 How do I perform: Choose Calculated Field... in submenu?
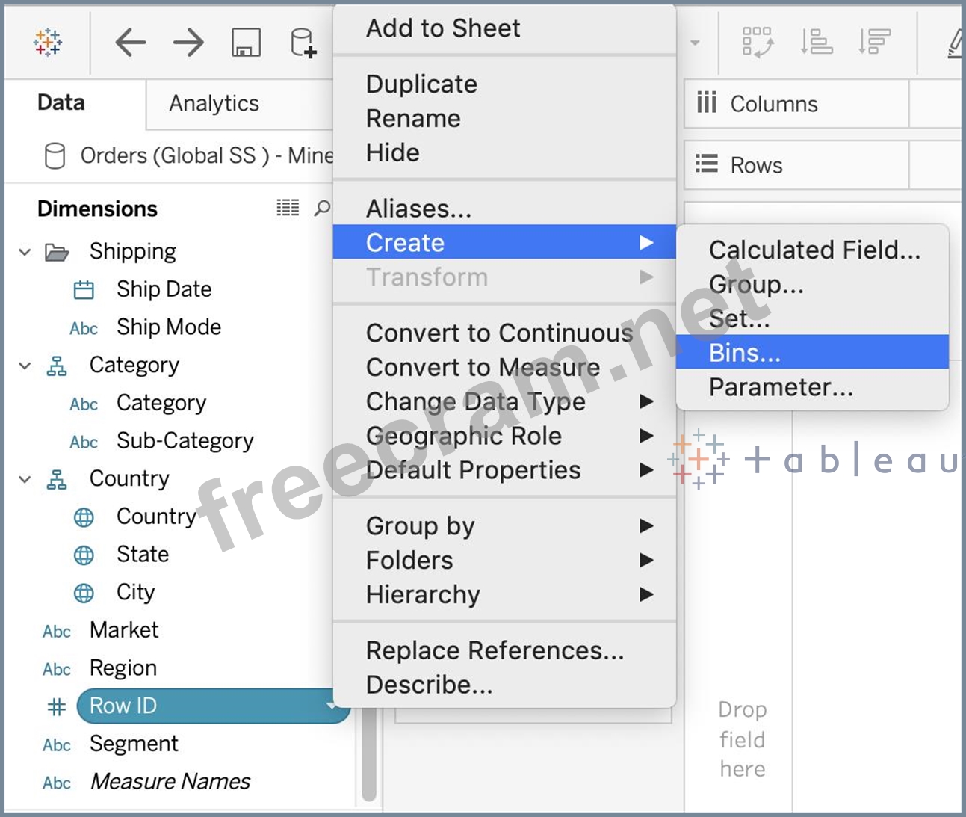814,250
